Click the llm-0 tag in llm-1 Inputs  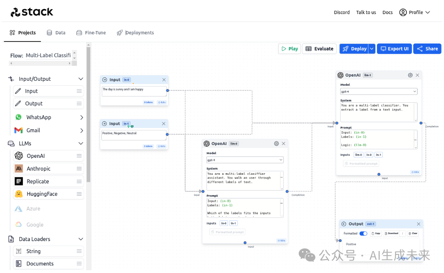pos(358,155)
